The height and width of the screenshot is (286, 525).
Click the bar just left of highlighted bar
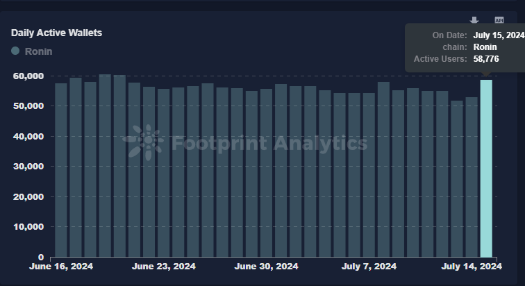[472, 177]
